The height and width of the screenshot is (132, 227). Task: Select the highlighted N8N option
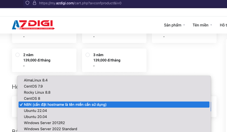tap(114, 105)
